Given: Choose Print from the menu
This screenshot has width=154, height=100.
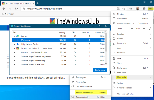Looking at the screenshot, I should pos(132,59).
